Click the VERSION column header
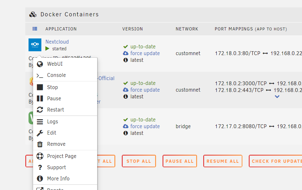The width and height of the screenshot is (302, 190). click(x=132, y=29)
